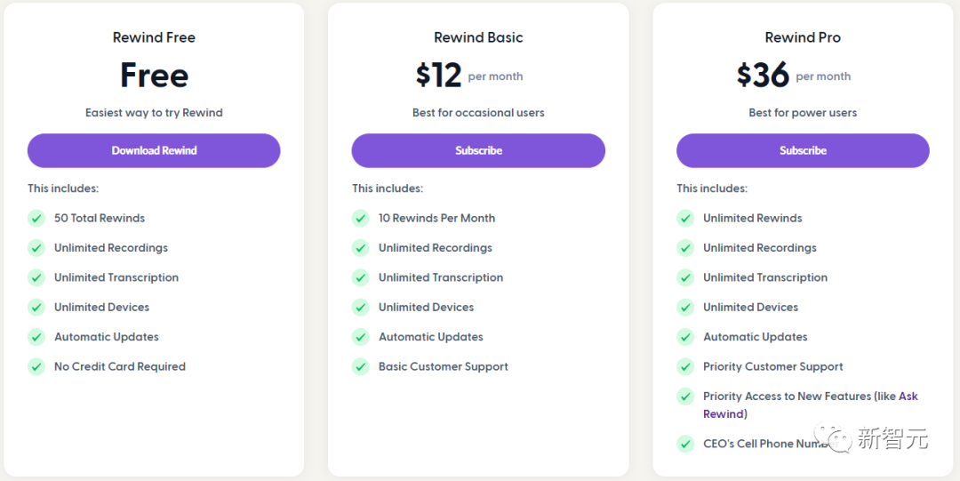Screen dimensions: 960x481
Task: Click checkmark icon beside CEO's Cell Phone Number
Action: pyautogui.click(x=685, y=444)
